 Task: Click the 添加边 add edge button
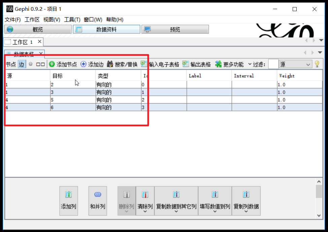point(92,64)
